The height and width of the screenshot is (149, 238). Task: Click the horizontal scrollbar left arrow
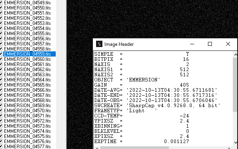click(x=97, y=148)
